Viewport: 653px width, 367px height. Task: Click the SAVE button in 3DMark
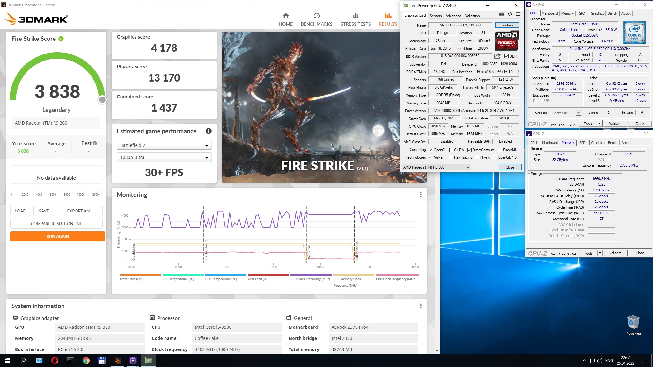(44, 211)
